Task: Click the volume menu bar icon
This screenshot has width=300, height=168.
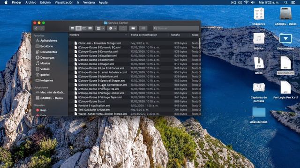Action: pos(253,2)
